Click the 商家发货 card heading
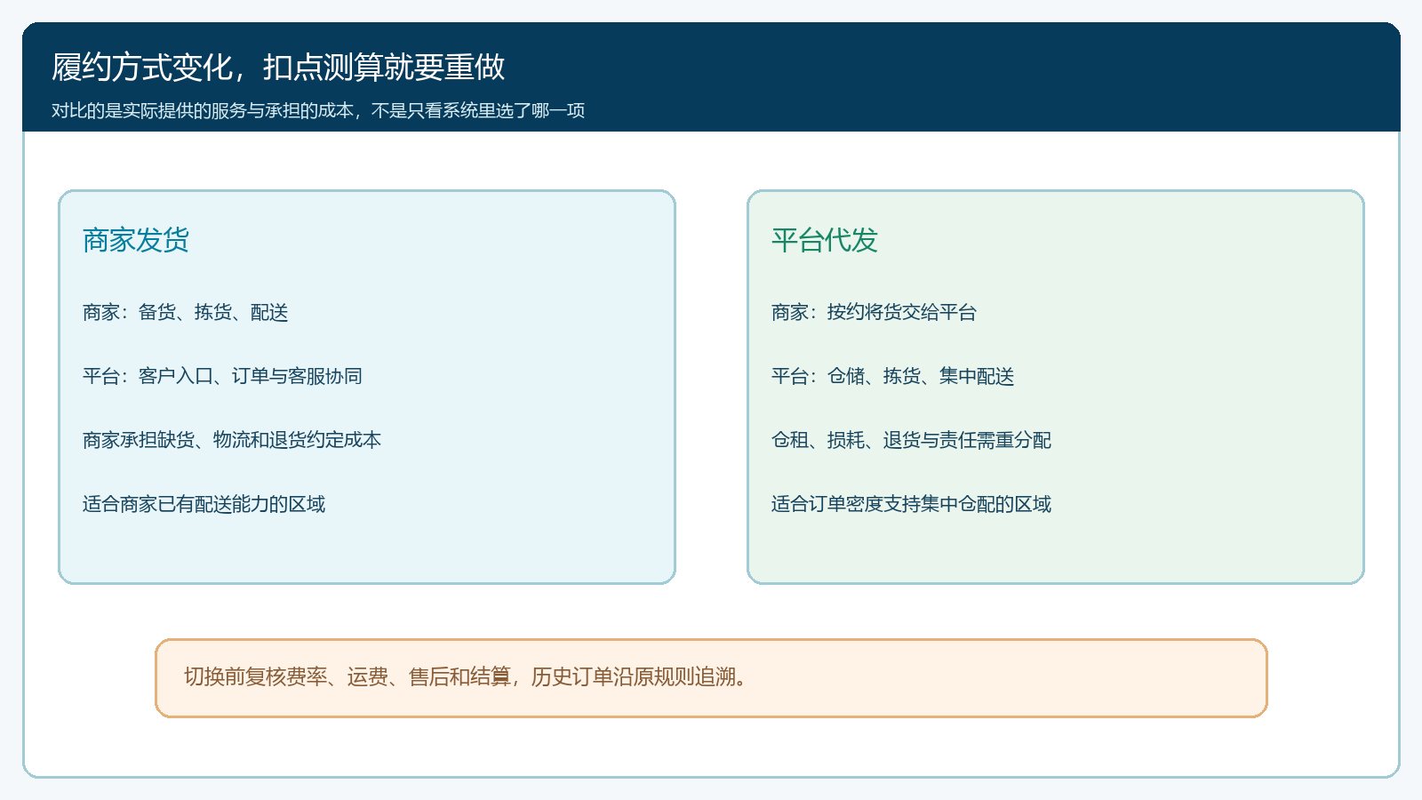The height and width of the screenshot is (800, 1422). click(136, 240)
